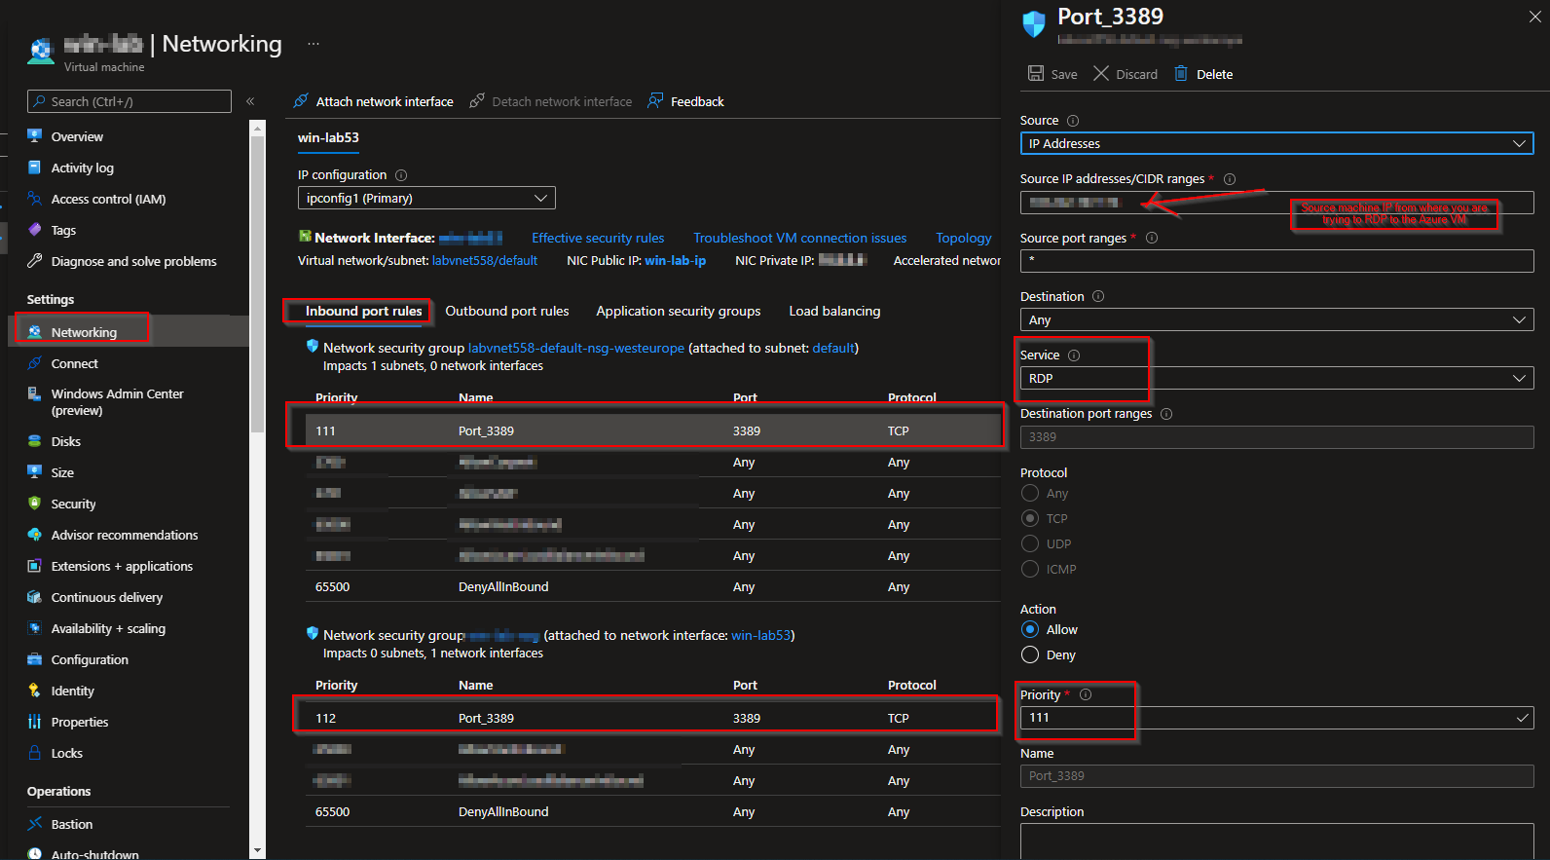1550x860 pixels.
Task: Open the Overview sidebar item icon
Action: [35, 136]
